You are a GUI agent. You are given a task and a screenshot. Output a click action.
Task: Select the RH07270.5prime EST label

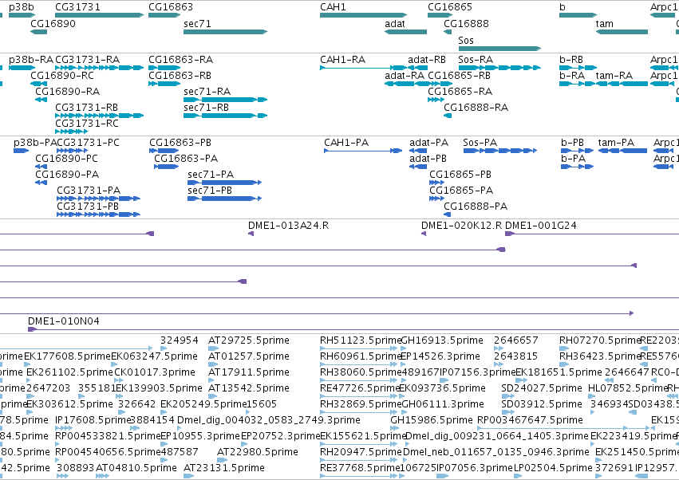(x=600, y=340)
